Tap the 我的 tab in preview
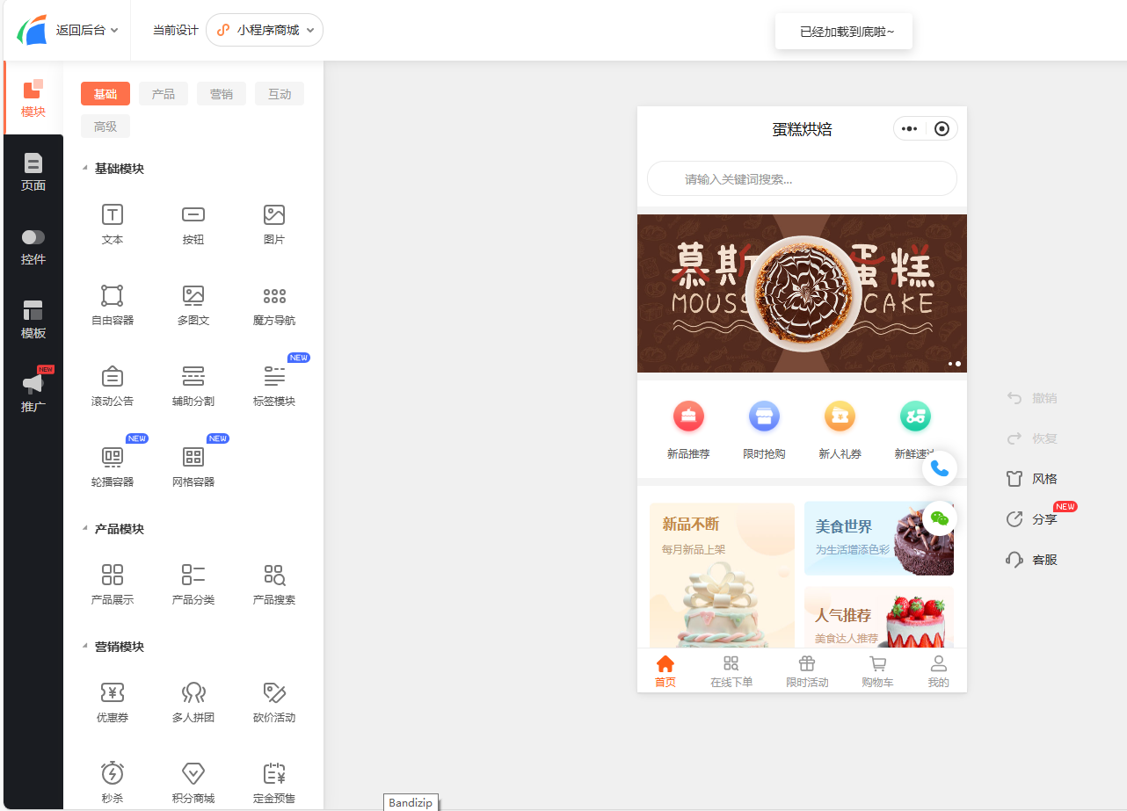The width and height of the screenshot is (1127, 811). click(939, 671)
